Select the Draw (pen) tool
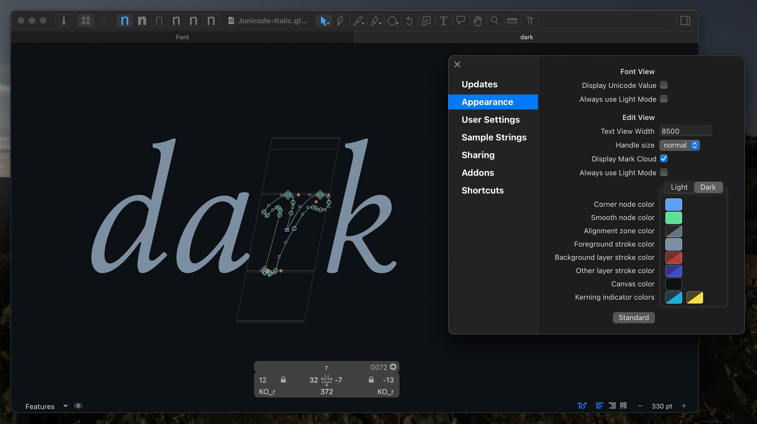The image size is (757, 424). 340,20
